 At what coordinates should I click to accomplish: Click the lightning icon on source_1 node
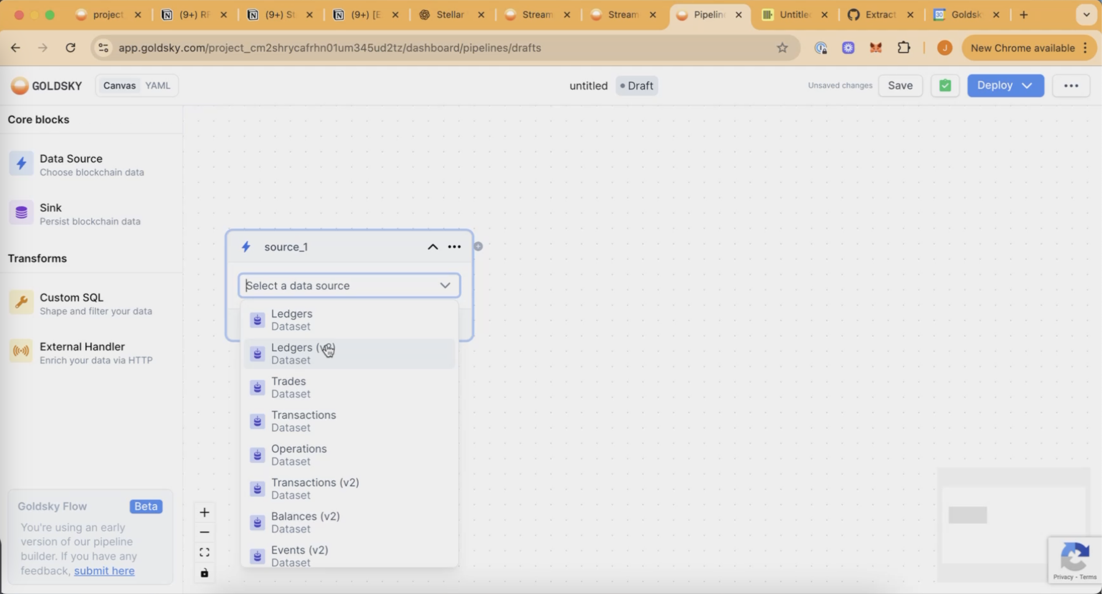(247, 246)
